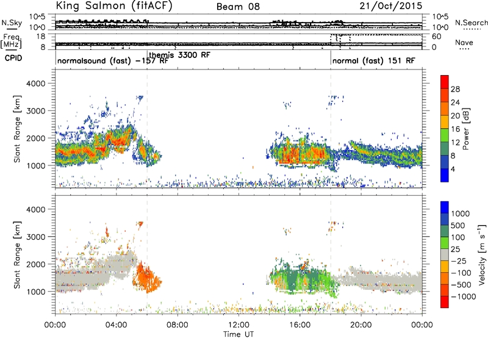The height and width of the screenshot is (338, 488).
Task: Click the '04:00' time axis tick
Action: (x=116, y=325)
